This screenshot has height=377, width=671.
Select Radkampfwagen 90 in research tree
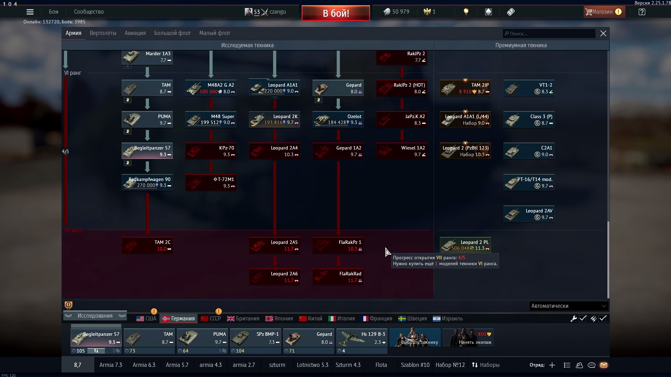(147, 182)
